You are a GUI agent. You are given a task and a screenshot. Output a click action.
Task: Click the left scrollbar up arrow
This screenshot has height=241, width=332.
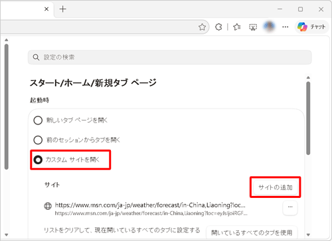[7, 40]
